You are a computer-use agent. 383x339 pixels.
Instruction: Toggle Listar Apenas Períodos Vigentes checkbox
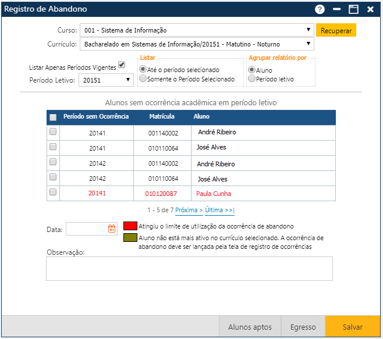122,65
